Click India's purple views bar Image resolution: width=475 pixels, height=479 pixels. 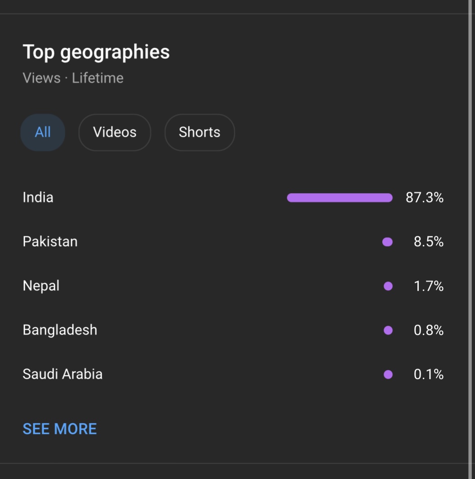pyautogui.click(x=340, y=198)
